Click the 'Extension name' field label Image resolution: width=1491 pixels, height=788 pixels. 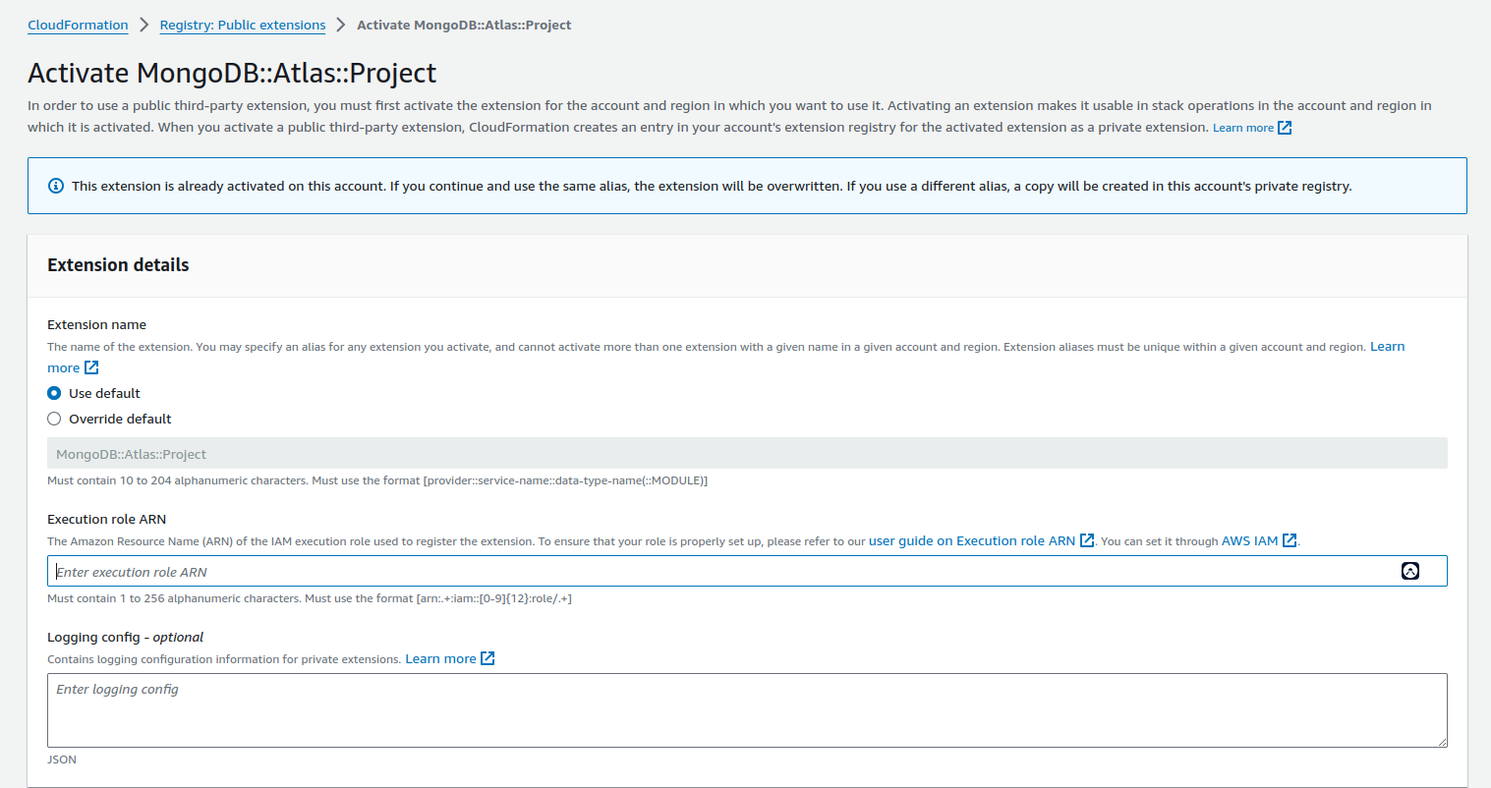pyautogui.click(x=96, y=325)
